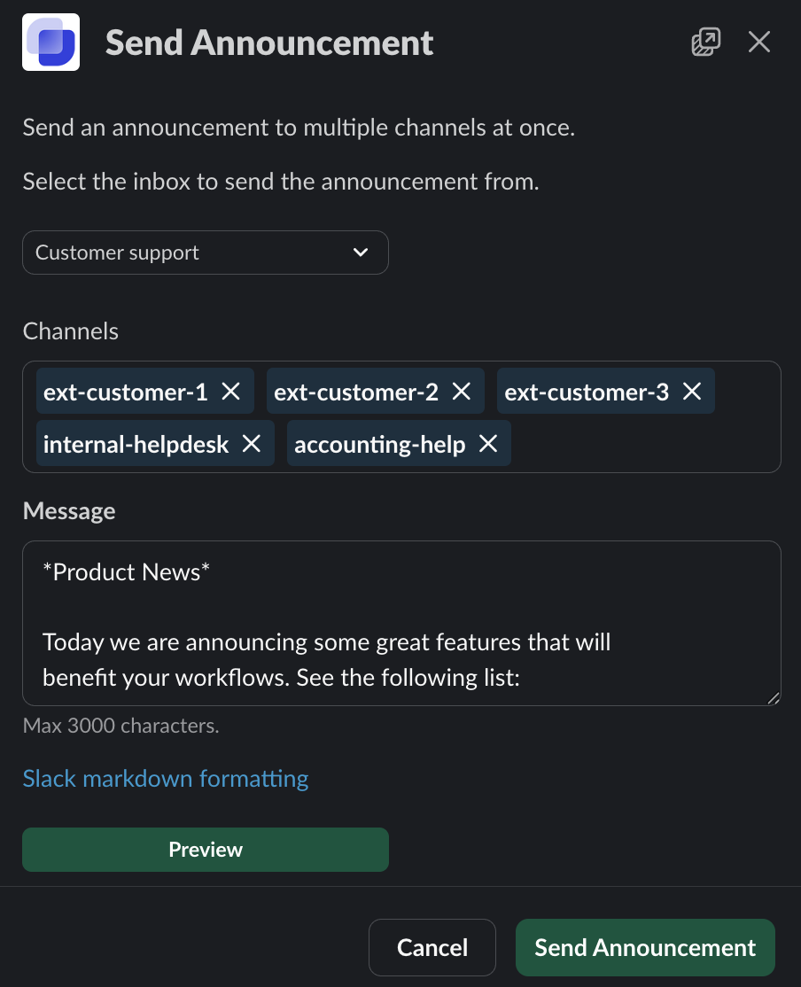
Task: Click the dropdown chevron arrow for inbox
Action: (361, 253)
